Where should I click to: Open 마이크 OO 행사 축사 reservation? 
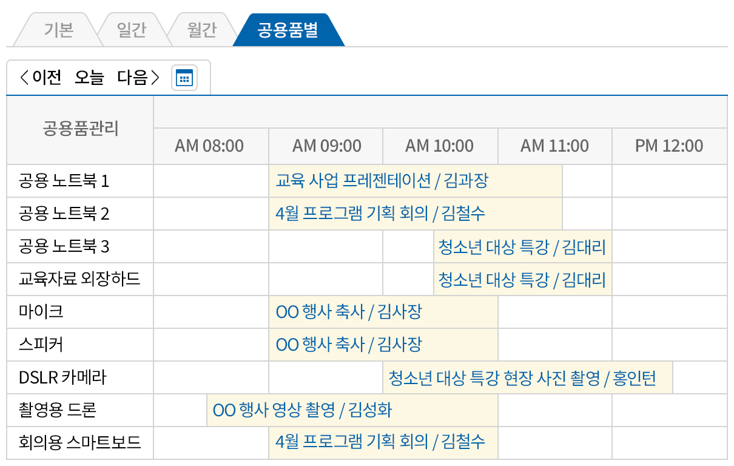tap(348, 312)
